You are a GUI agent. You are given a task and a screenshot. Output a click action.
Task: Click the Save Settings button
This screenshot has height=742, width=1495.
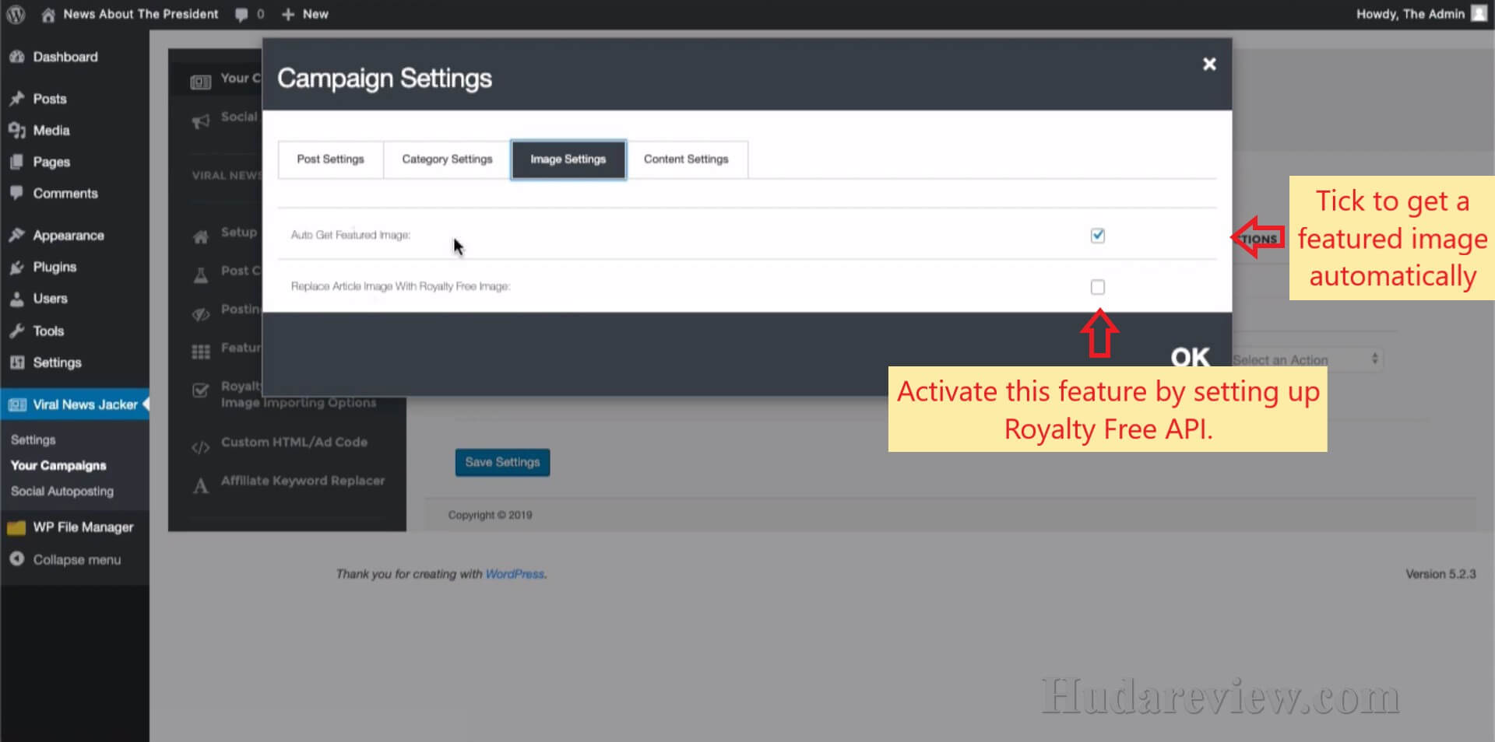(x=502, y=462)
